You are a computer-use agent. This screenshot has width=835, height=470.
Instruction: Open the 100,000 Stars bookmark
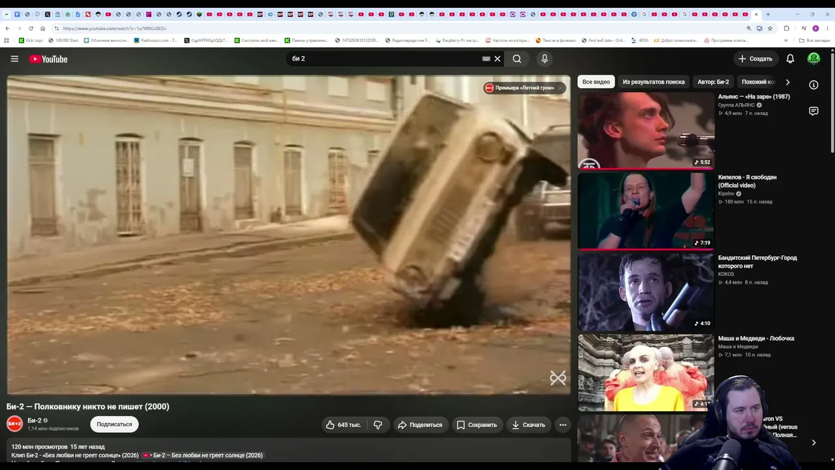(x=63, y=40)
